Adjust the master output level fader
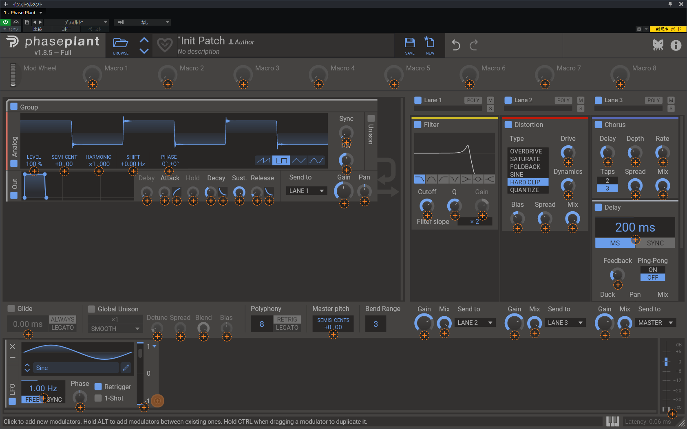Viewport: 687px width, 429px height. pos(666,361)
